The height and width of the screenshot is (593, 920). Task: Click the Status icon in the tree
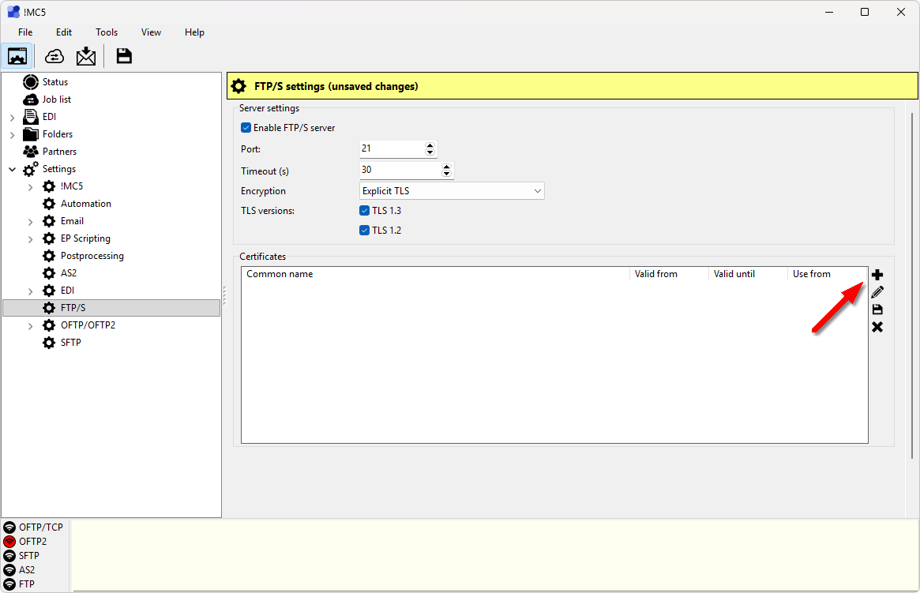(31, 82)
